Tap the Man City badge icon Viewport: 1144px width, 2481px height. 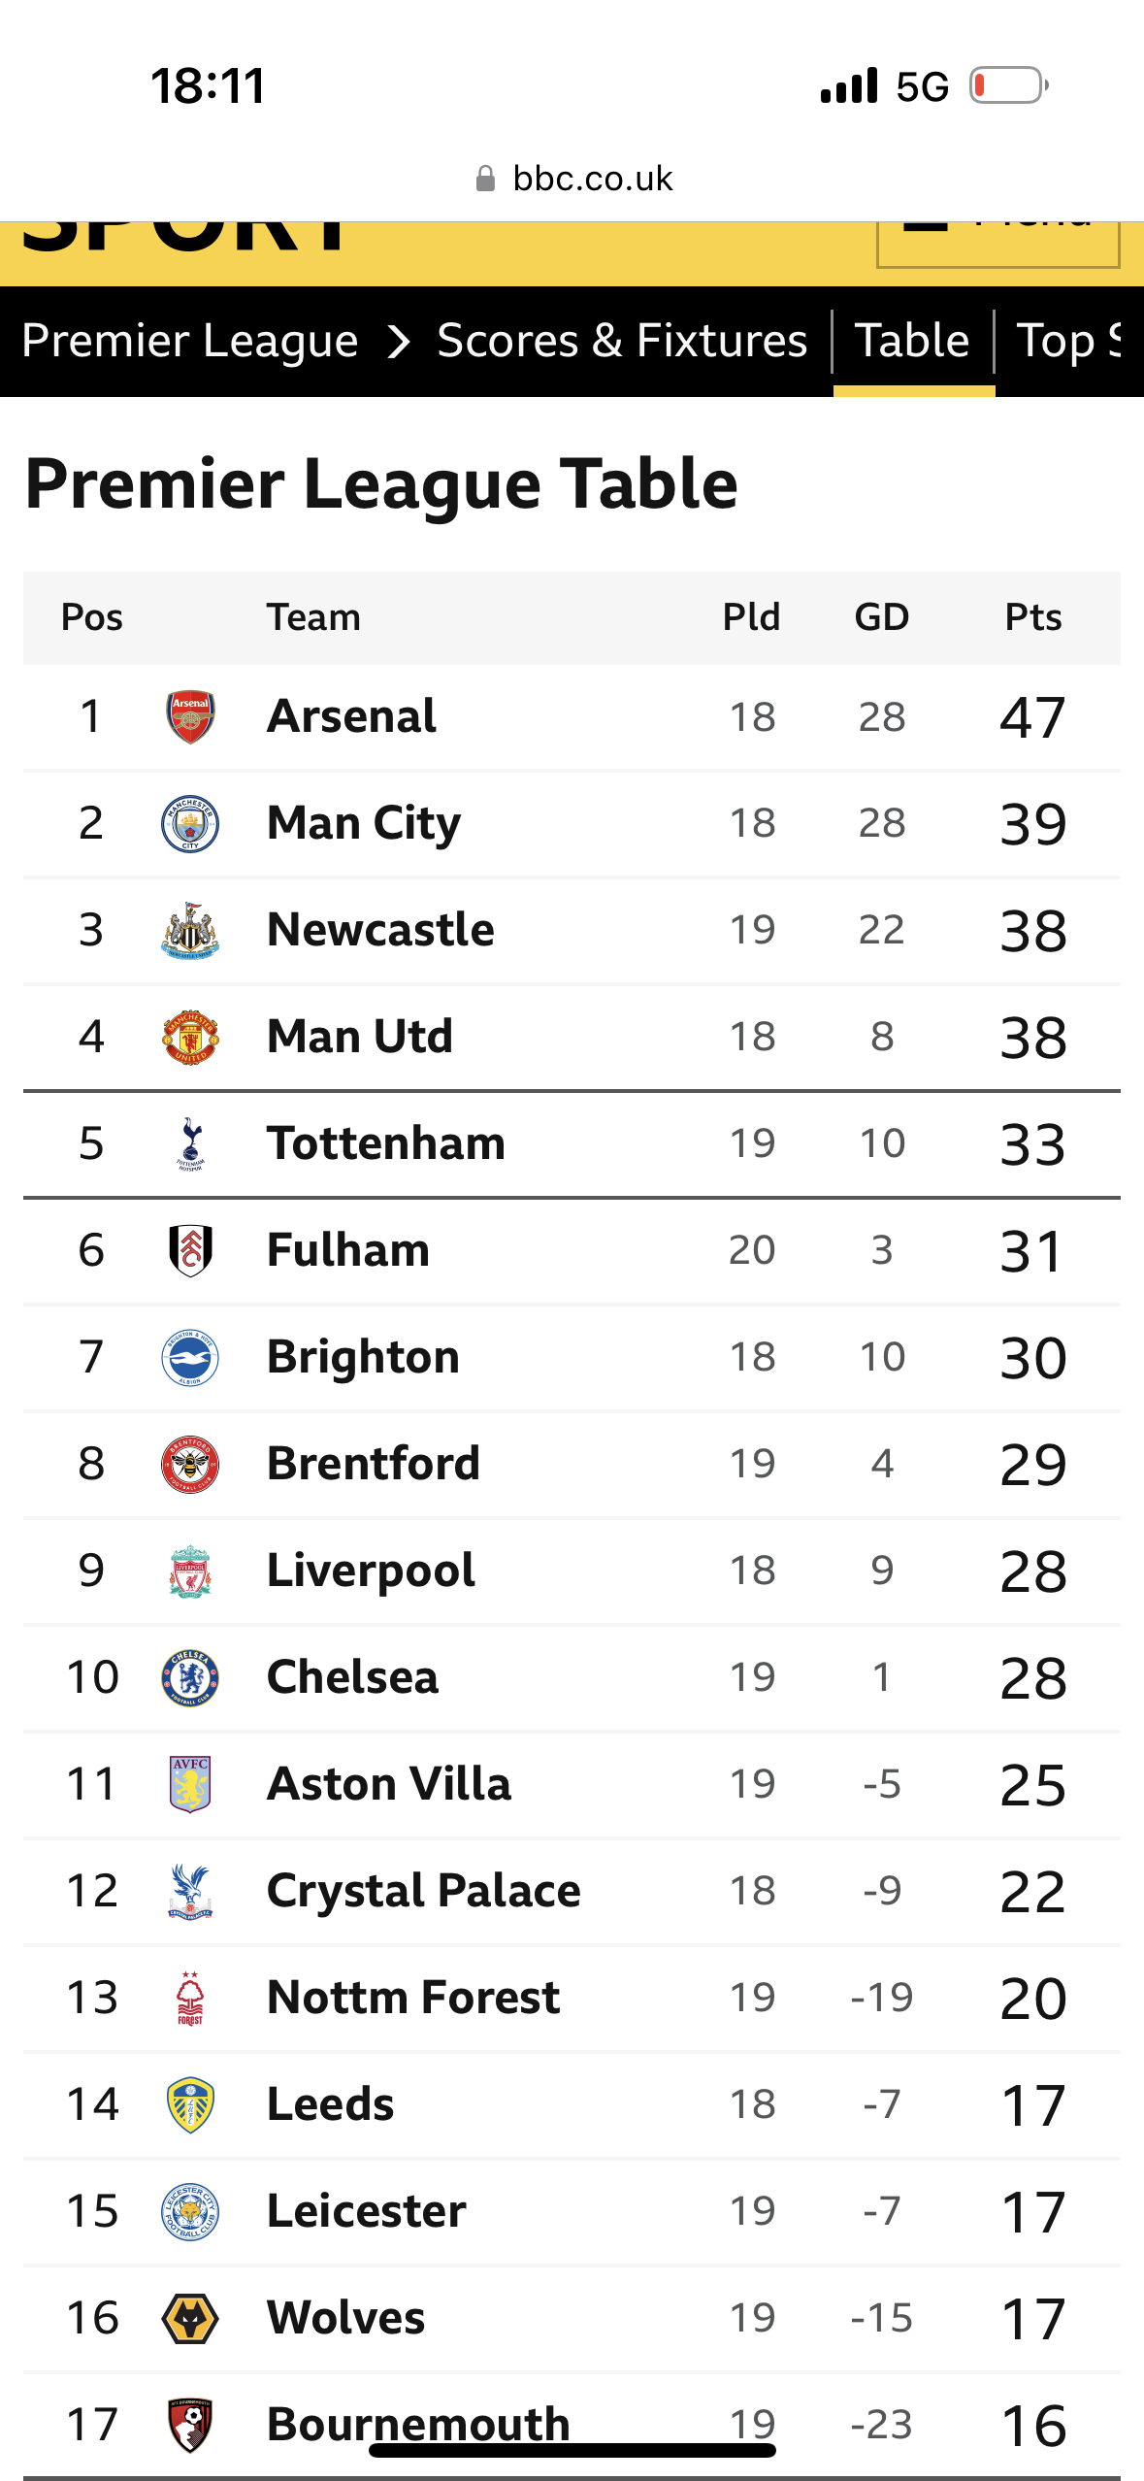pos(190,824)
